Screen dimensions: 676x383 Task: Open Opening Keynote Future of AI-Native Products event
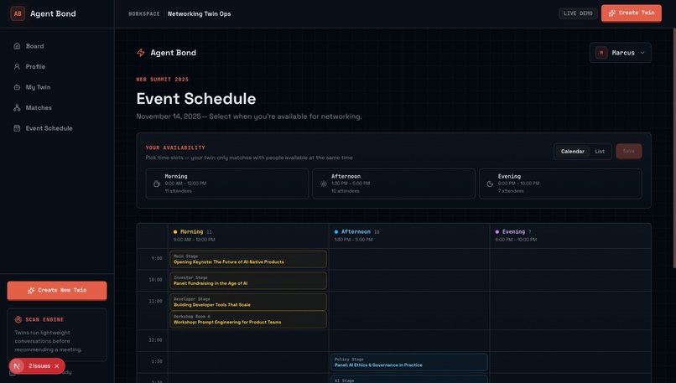click(248, 259)
